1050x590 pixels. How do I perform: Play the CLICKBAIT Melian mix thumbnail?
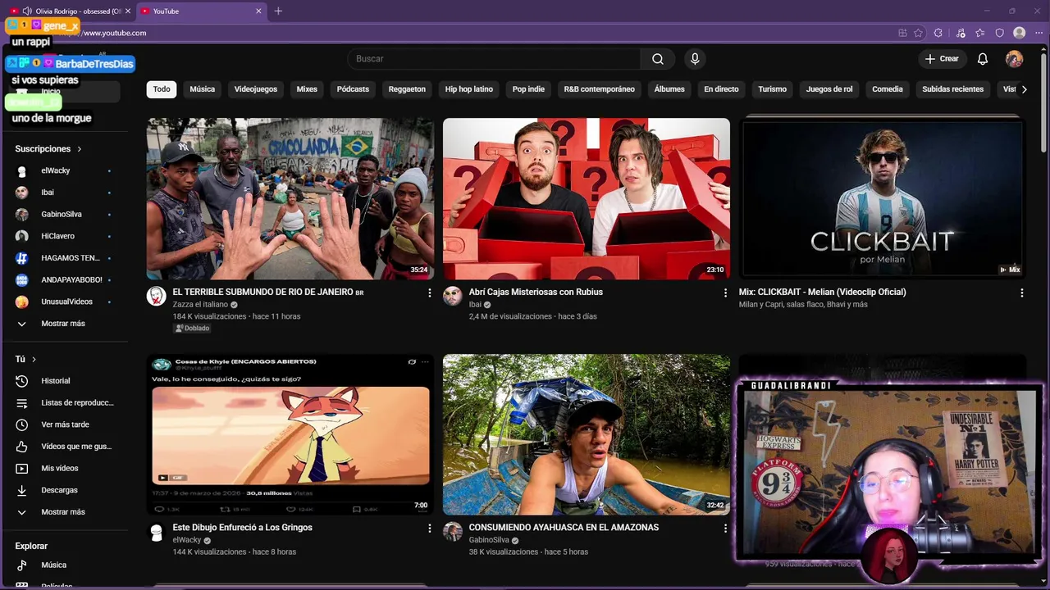coord(883,199)
